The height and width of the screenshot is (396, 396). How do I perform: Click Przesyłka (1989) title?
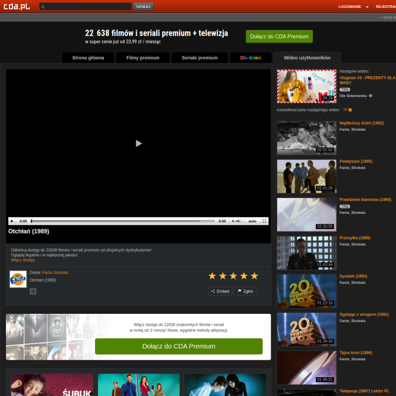click(355, 238)
